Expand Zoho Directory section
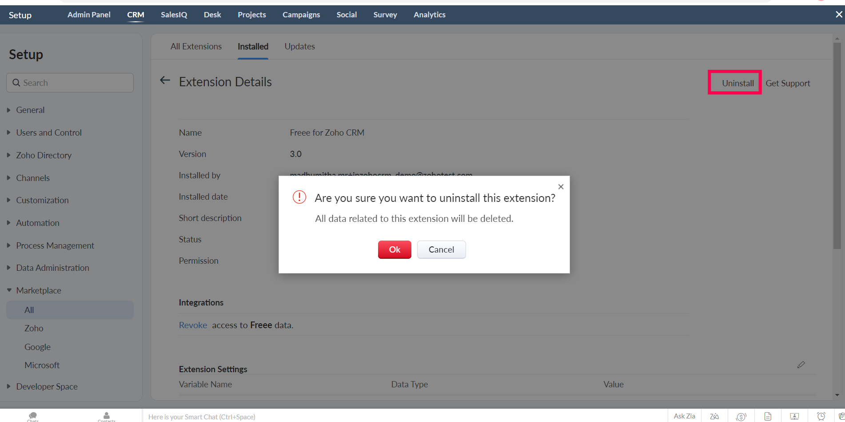Viewport: 845px width, 422px height. click(44, 155)
